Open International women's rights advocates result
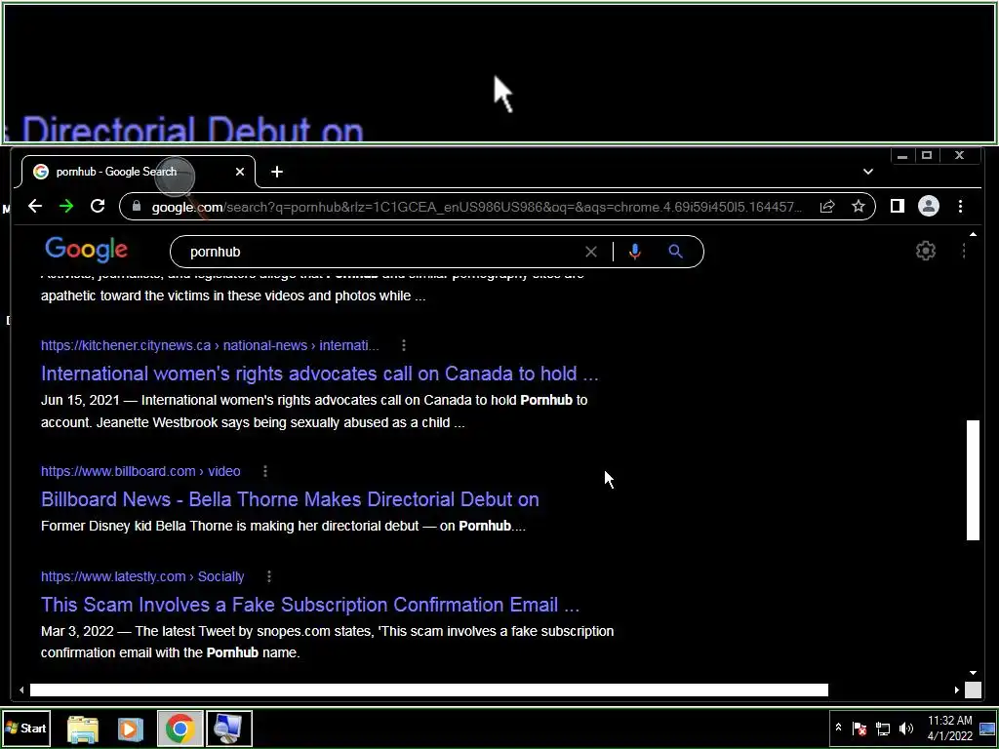Image resolution: width=999 pixels, height=749 pixels. (320, 374)
